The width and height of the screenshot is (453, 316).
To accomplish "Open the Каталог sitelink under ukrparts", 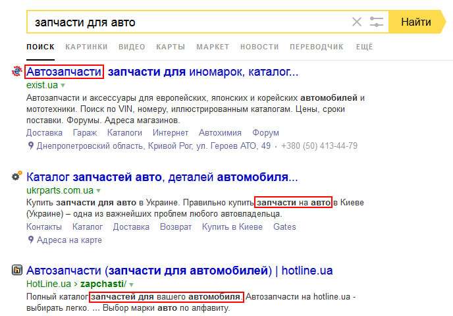I will point(88,226).
